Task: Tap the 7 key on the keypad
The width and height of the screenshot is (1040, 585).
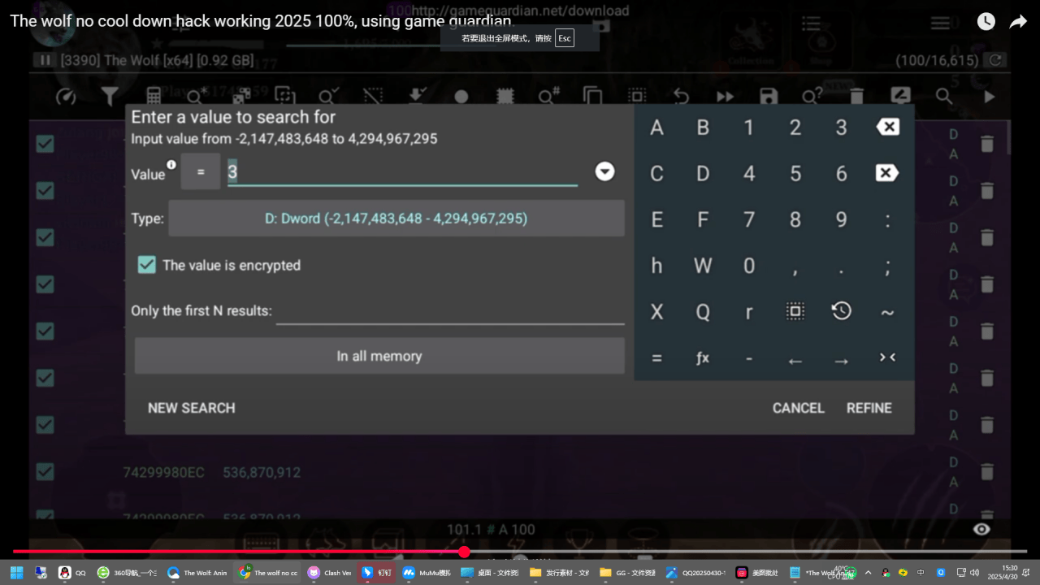Action: click(x=749, y=219)
